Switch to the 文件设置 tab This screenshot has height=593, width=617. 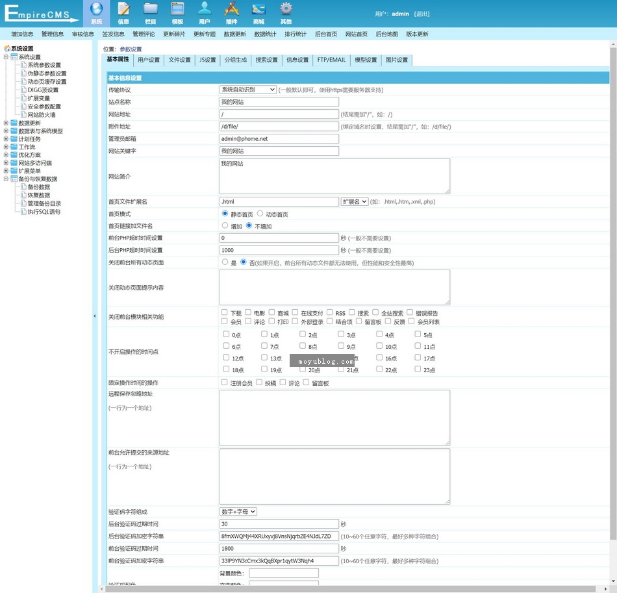pyautogui.click(x=179, y=60)
